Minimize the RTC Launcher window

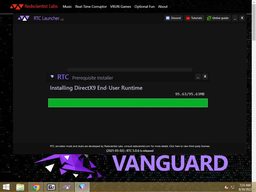(x=235, y=18)
